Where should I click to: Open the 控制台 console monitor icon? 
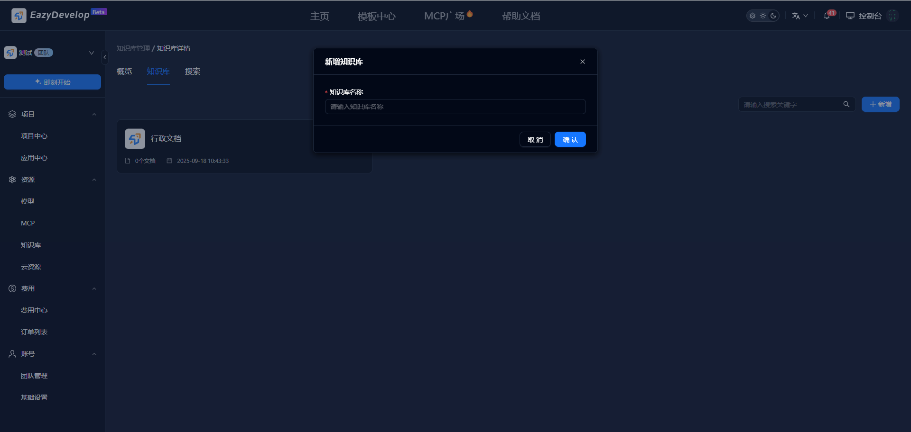850,16
